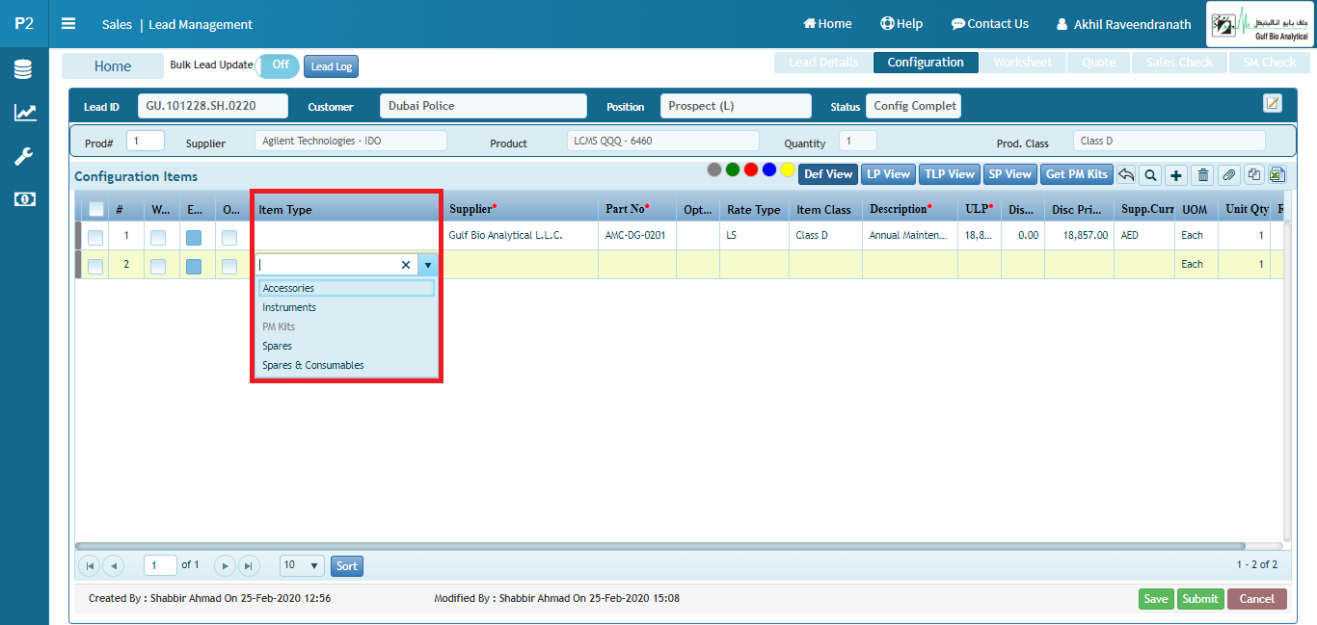Open Akhil Raveendranath user menu
This screenshot has width=1317, height=625.
[x=1124, y=24]
